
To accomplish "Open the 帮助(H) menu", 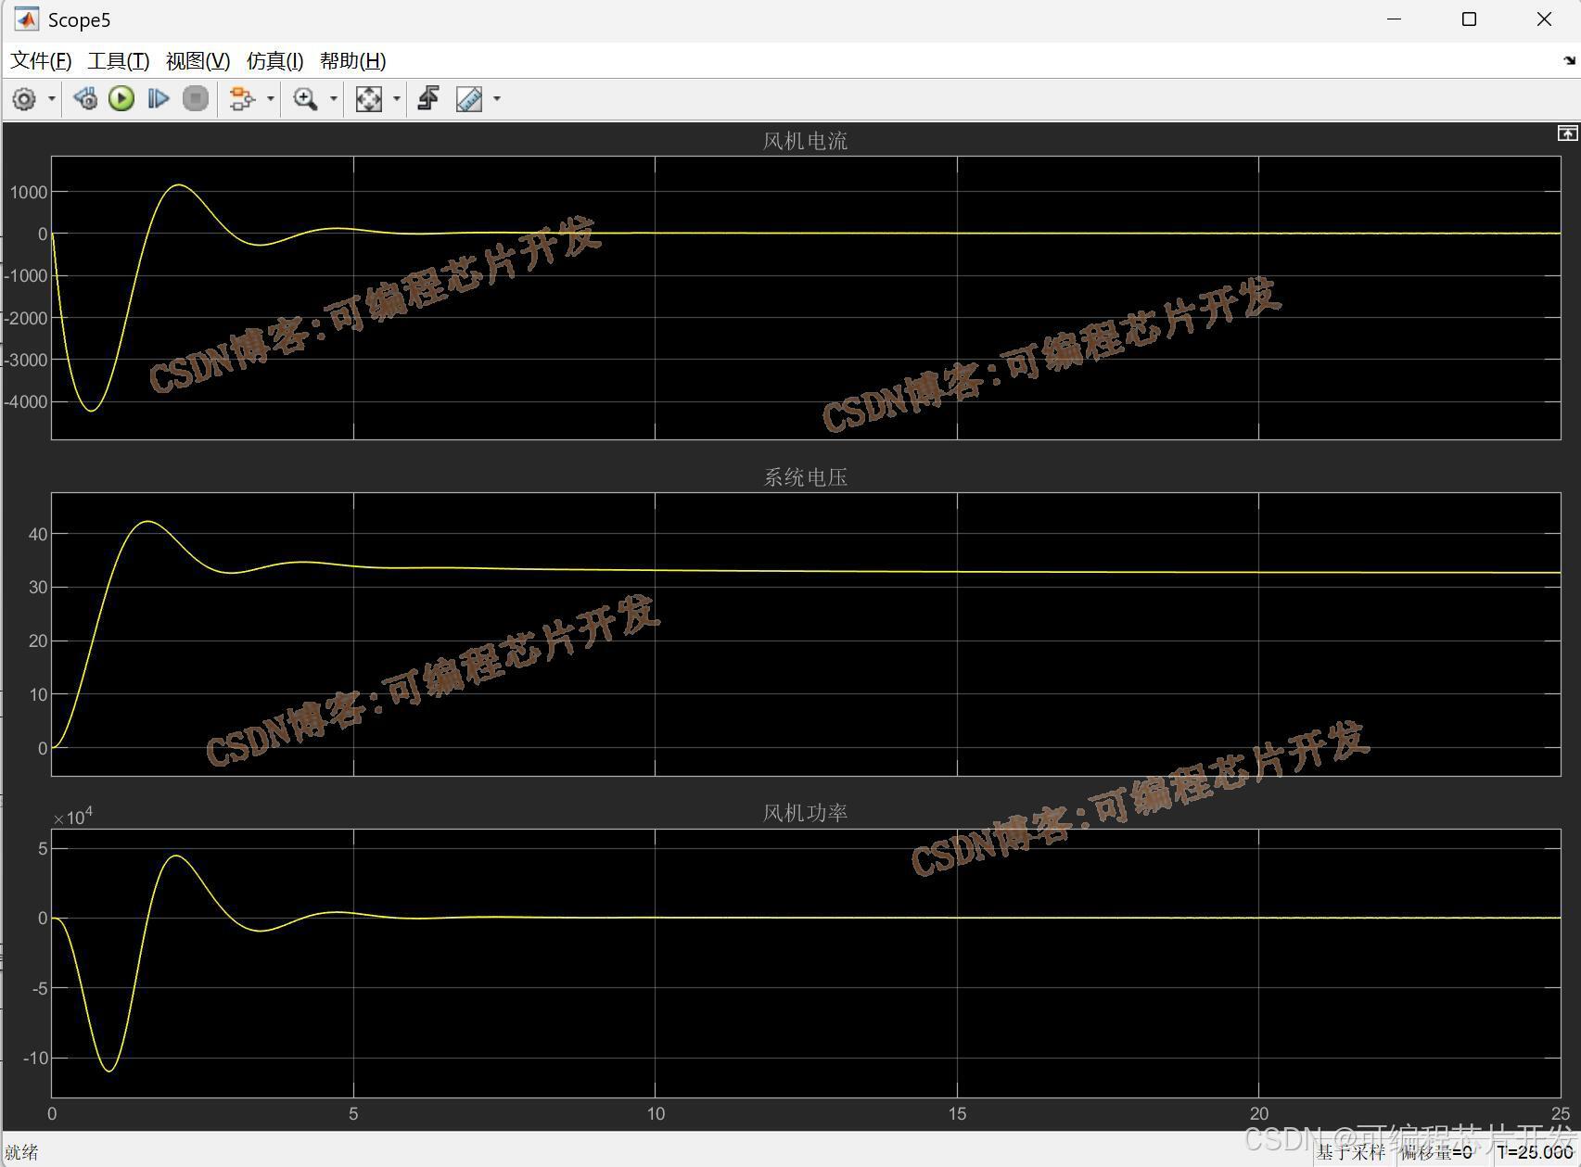I will tap(353, 61).
